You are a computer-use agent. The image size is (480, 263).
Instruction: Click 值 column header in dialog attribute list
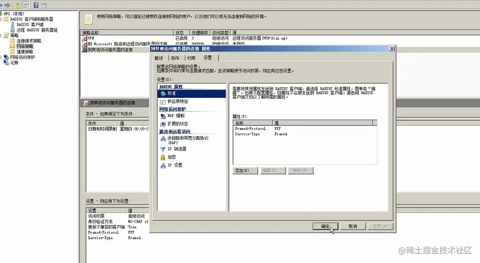point(322,123)
